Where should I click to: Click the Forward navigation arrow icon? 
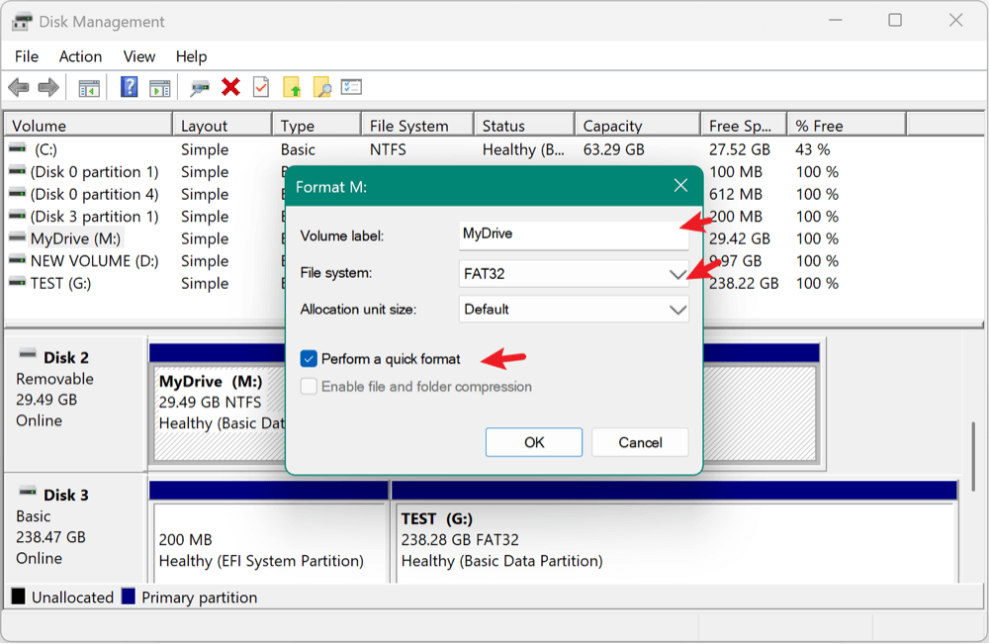47,87
